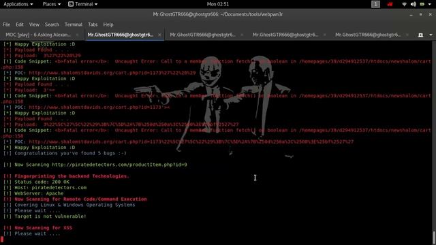The image size is (436, 245).
Task: Click 'Target is not vulnerable!' text
Action: coord(50,216)
